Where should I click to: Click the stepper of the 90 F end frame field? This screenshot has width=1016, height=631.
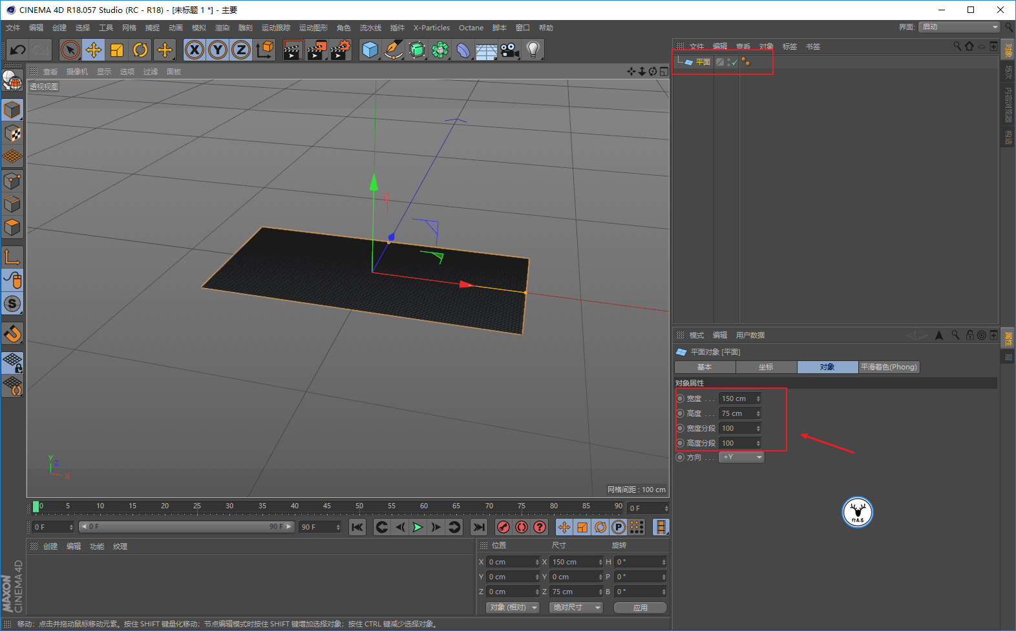[338, 527]
